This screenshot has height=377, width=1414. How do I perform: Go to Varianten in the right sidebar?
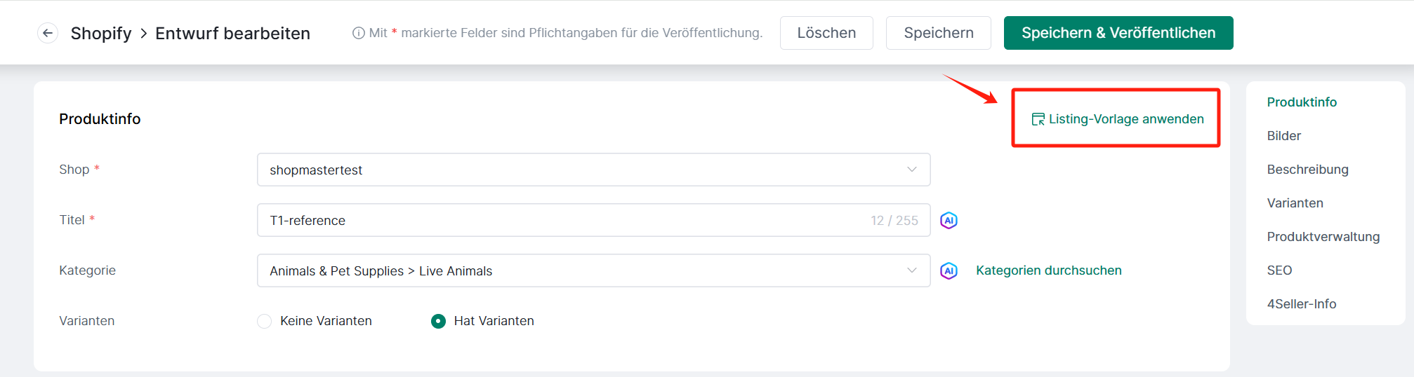(x=1295, y=203)
